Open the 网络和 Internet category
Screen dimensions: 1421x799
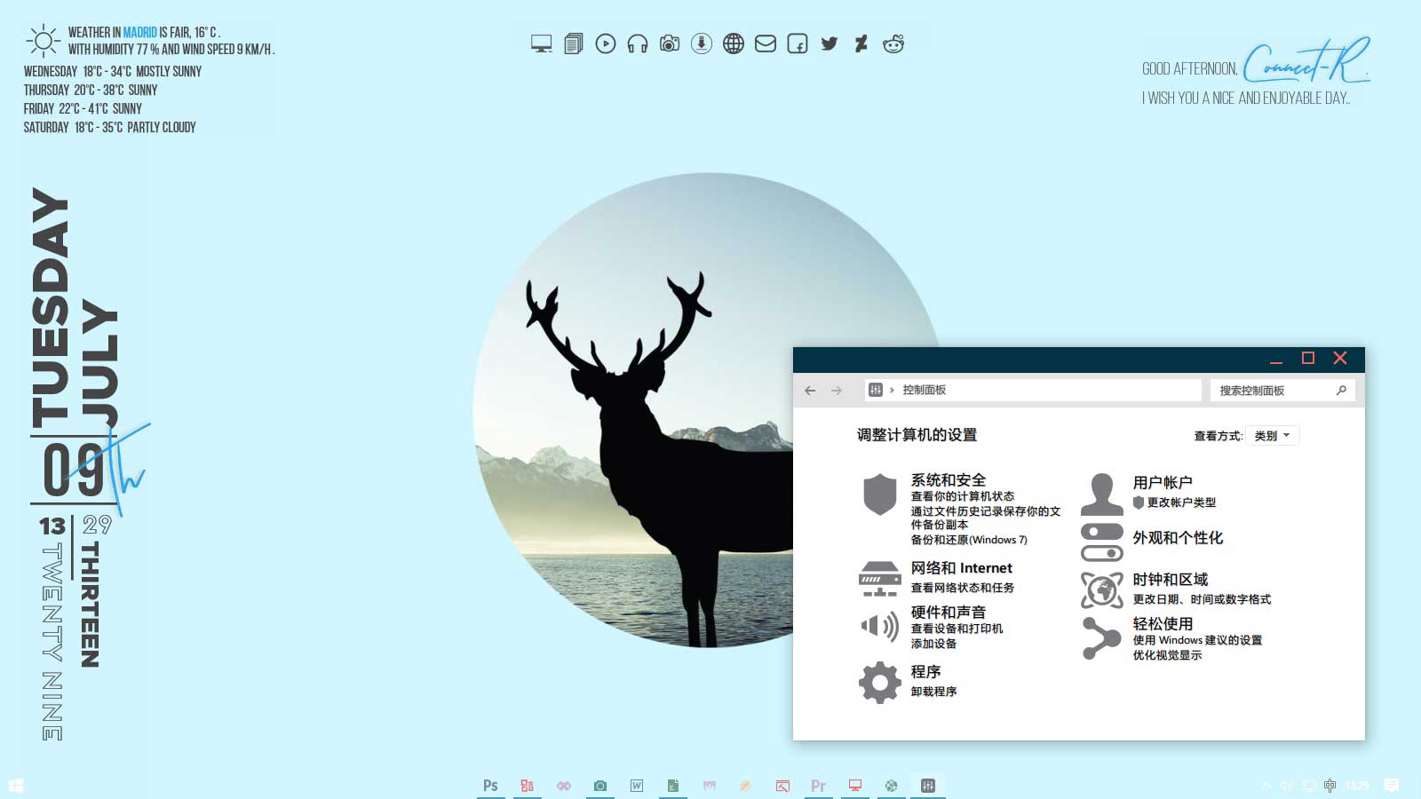click(x=961, y=568)
